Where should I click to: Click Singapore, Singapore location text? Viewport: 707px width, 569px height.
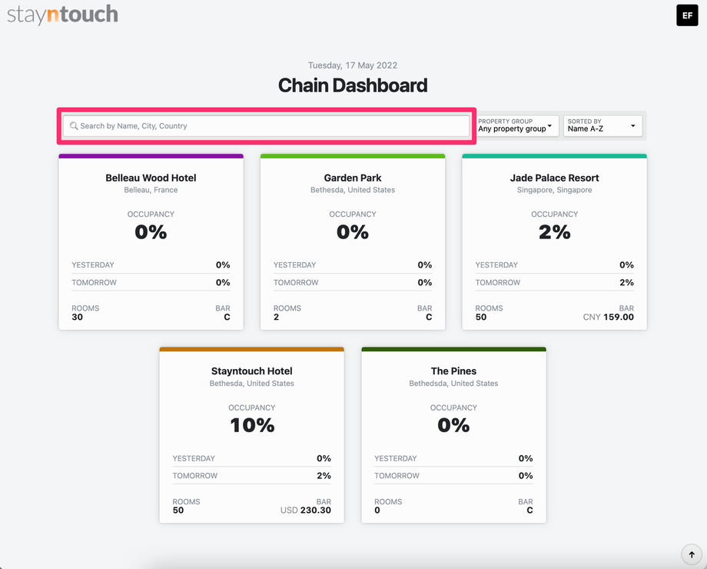point(554,190)
